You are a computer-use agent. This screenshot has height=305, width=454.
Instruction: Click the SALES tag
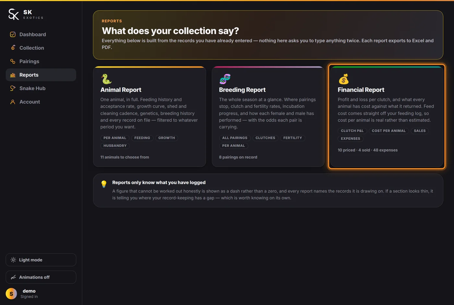[420, 131]
